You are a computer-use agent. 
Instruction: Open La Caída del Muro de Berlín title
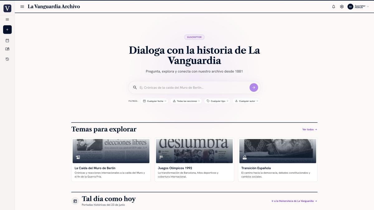95,168
